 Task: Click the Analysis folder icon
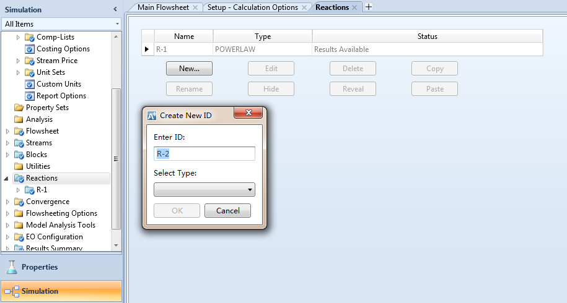click(x=19, y=119)
